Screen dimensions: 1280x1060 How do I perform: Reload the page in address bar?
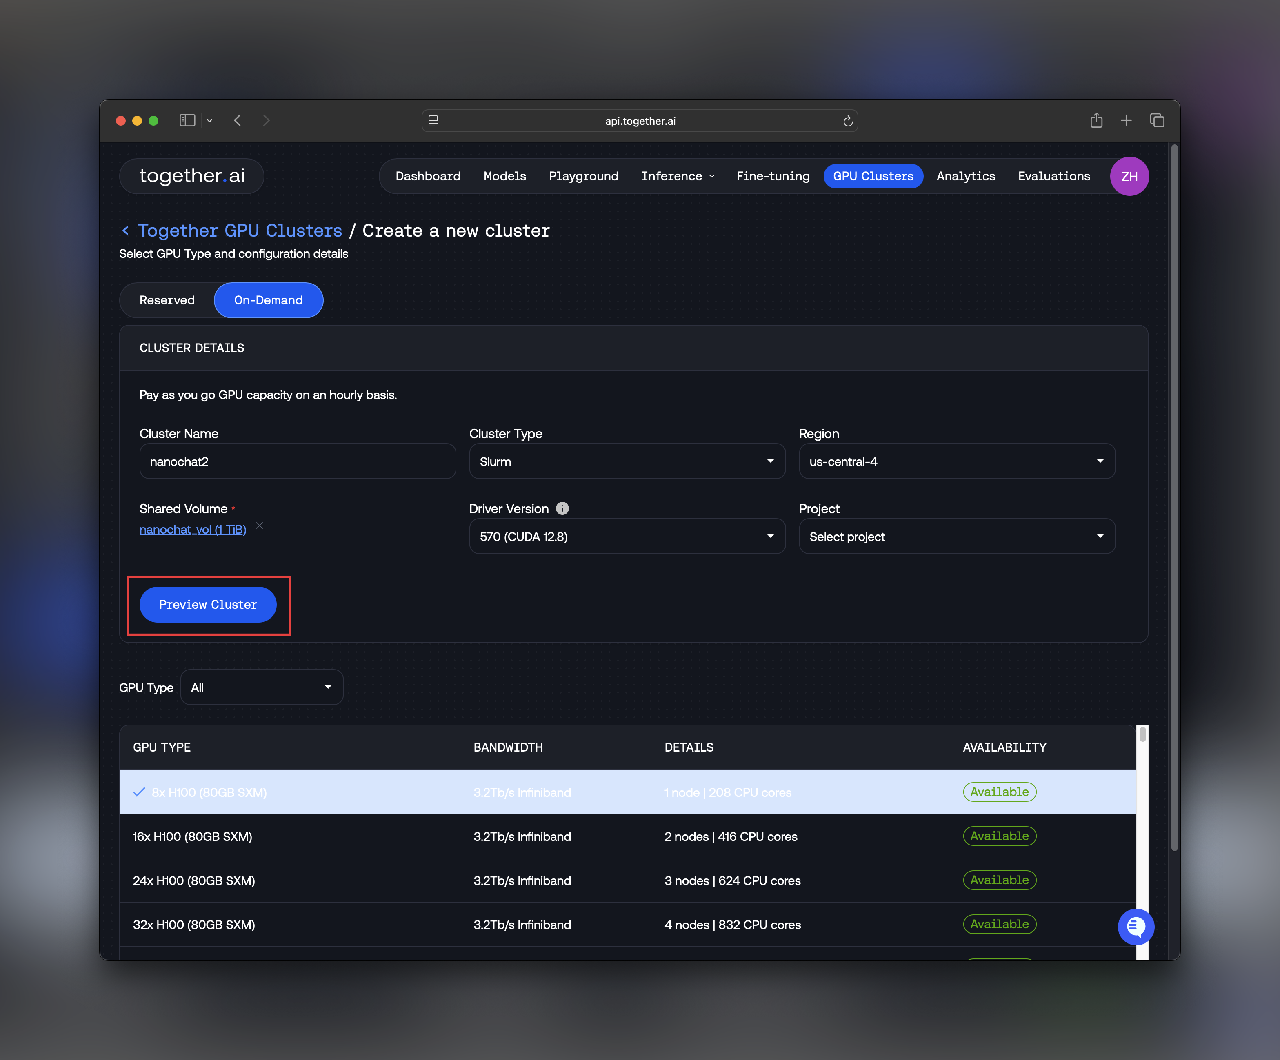(847, 121)
